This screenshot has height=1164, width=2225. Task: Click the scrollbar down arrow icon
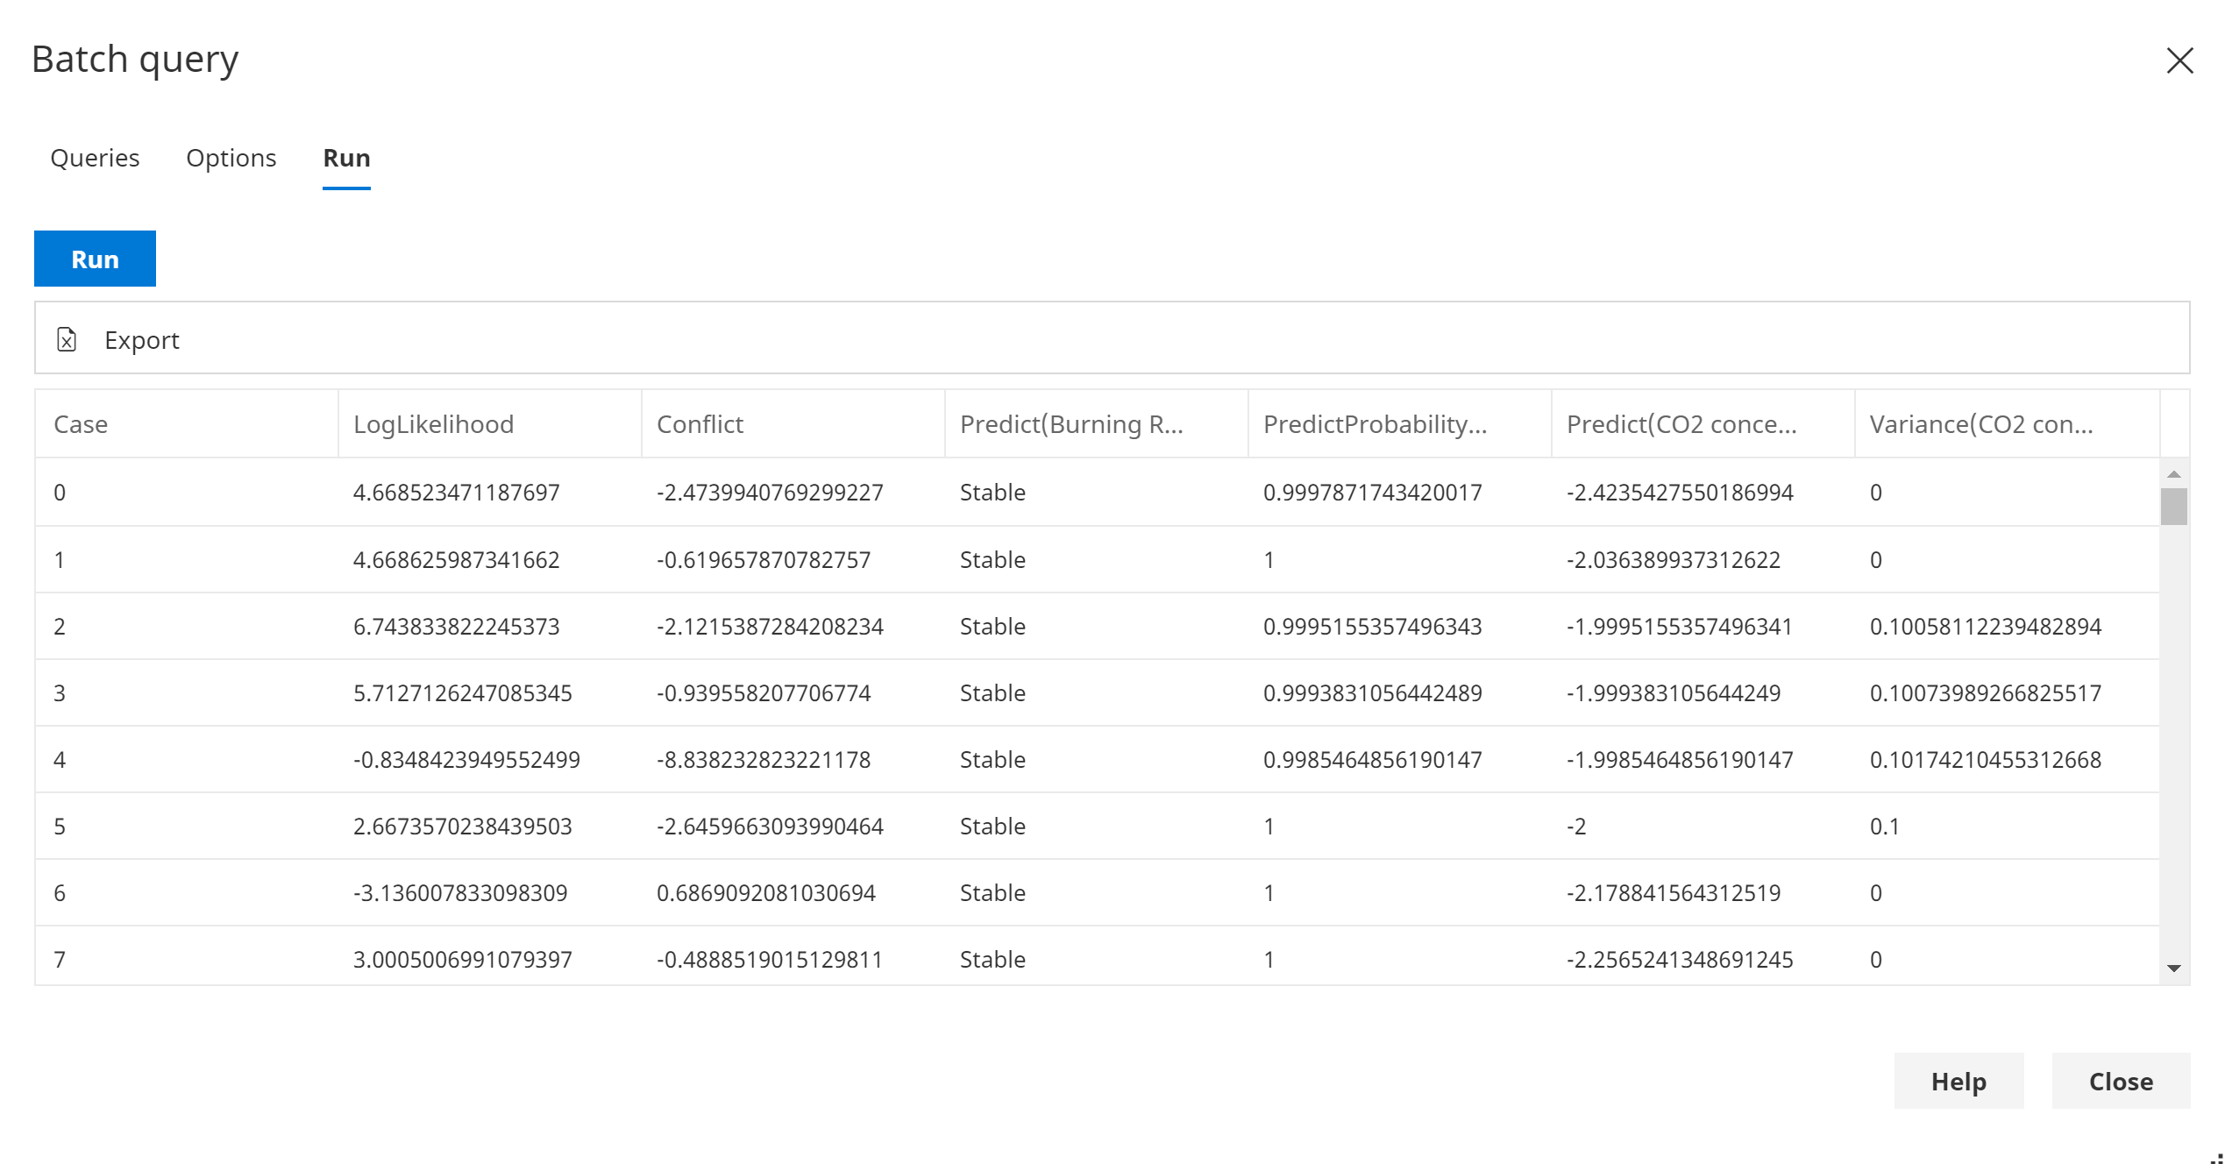[2173, 967]
